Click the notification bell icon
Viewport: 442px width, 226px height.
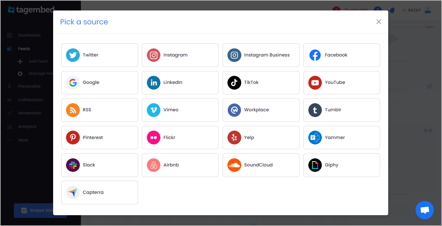click(392, 10)
